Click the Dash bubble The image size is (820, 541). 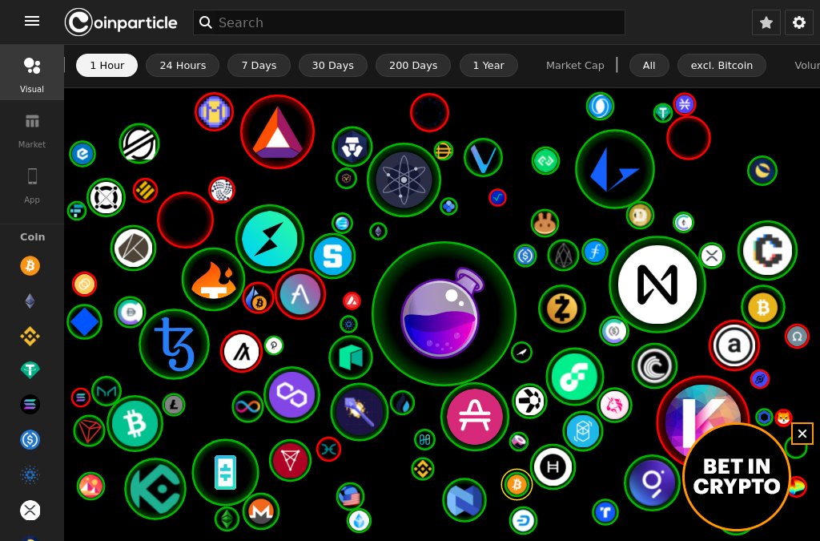pyautogui.click(x=523, y=521)
